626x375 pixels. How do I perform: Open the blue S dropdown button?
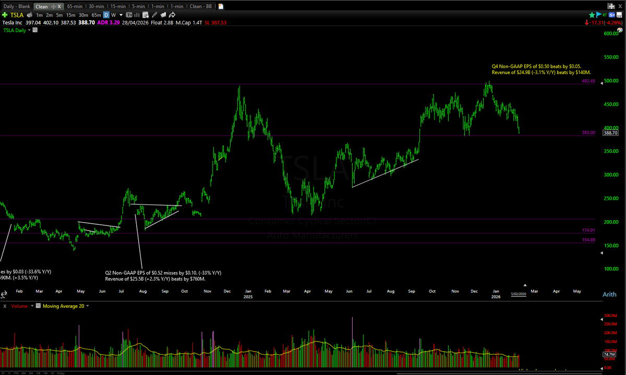pyautogui.click(x=612, y=15)
